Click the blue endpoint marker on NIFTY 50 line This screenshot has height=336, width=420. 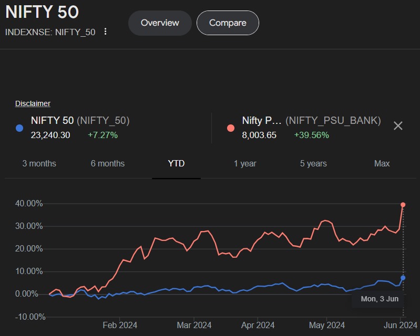(x=403, y=278)
